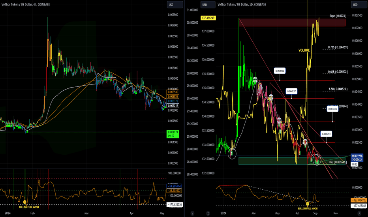The width and height of the screenshot is (368, 217).
Task: Click the white 0.00 label under the 0.001974 price
Action: pyautogui.click(x=355, y=165)
